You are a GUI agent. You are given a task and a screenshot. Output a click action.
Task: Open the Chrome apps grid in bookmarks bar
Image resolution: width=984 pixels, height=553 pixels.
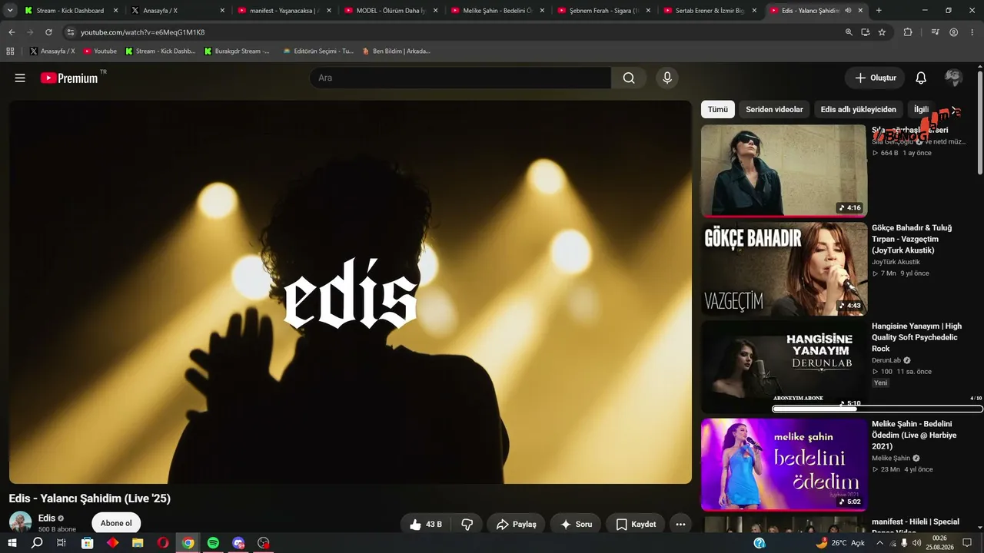click(10, 51)
